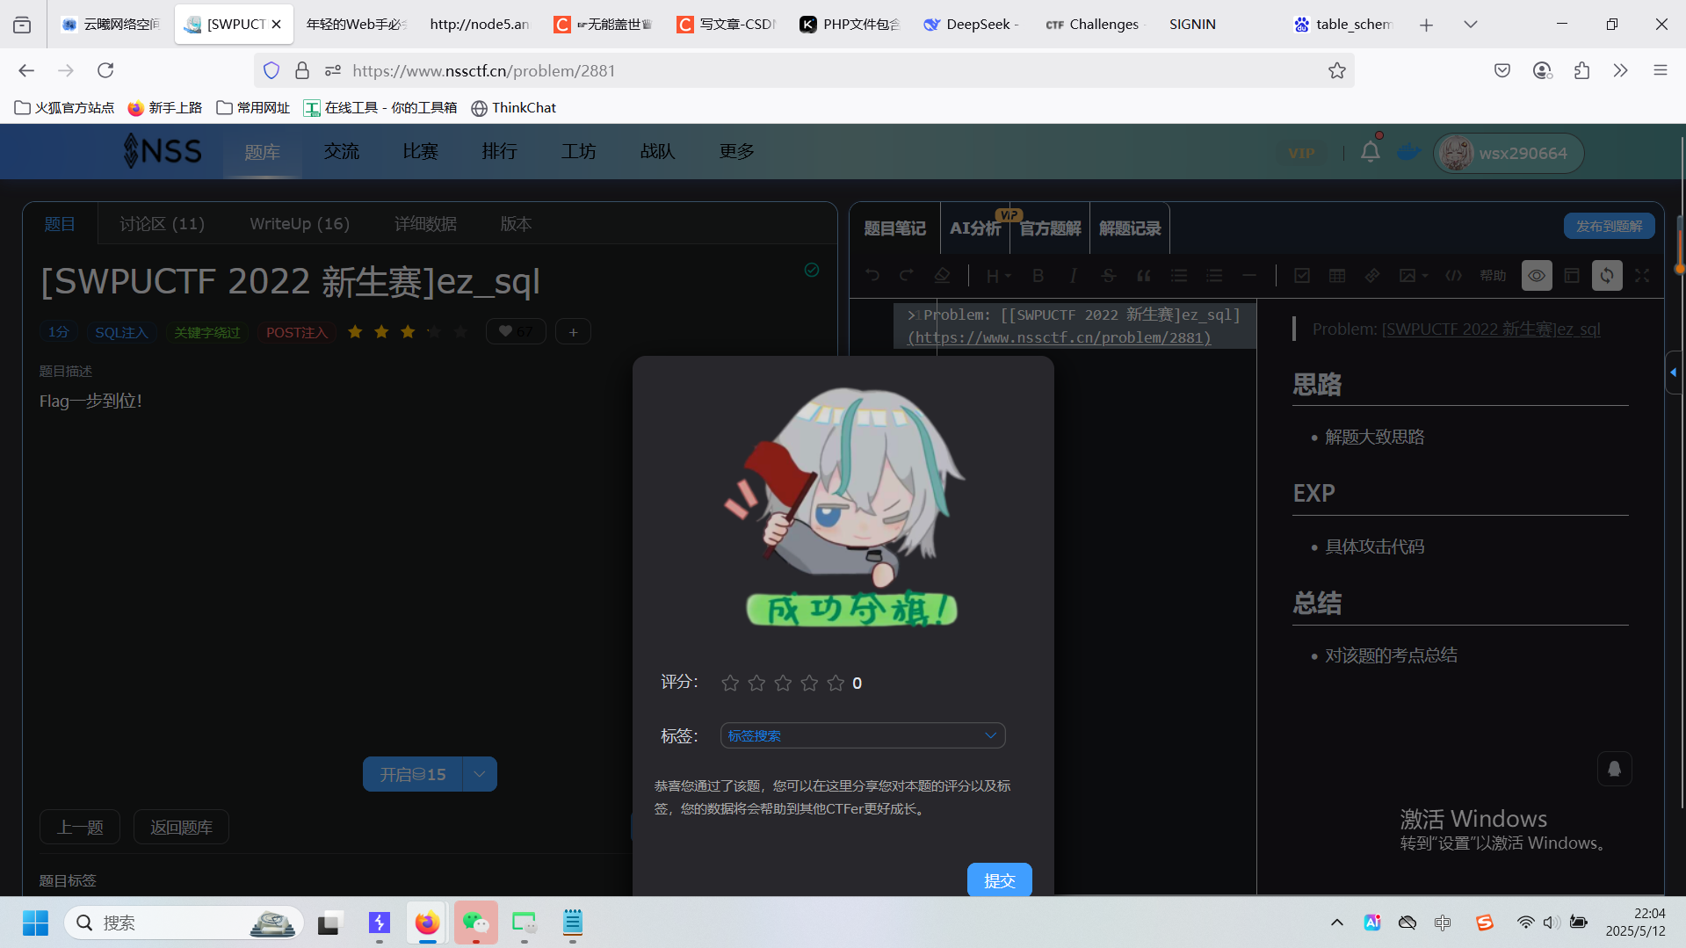Submit the rating with 提交 button
This screenshot has width=1686, height=948.
point(999,879)
